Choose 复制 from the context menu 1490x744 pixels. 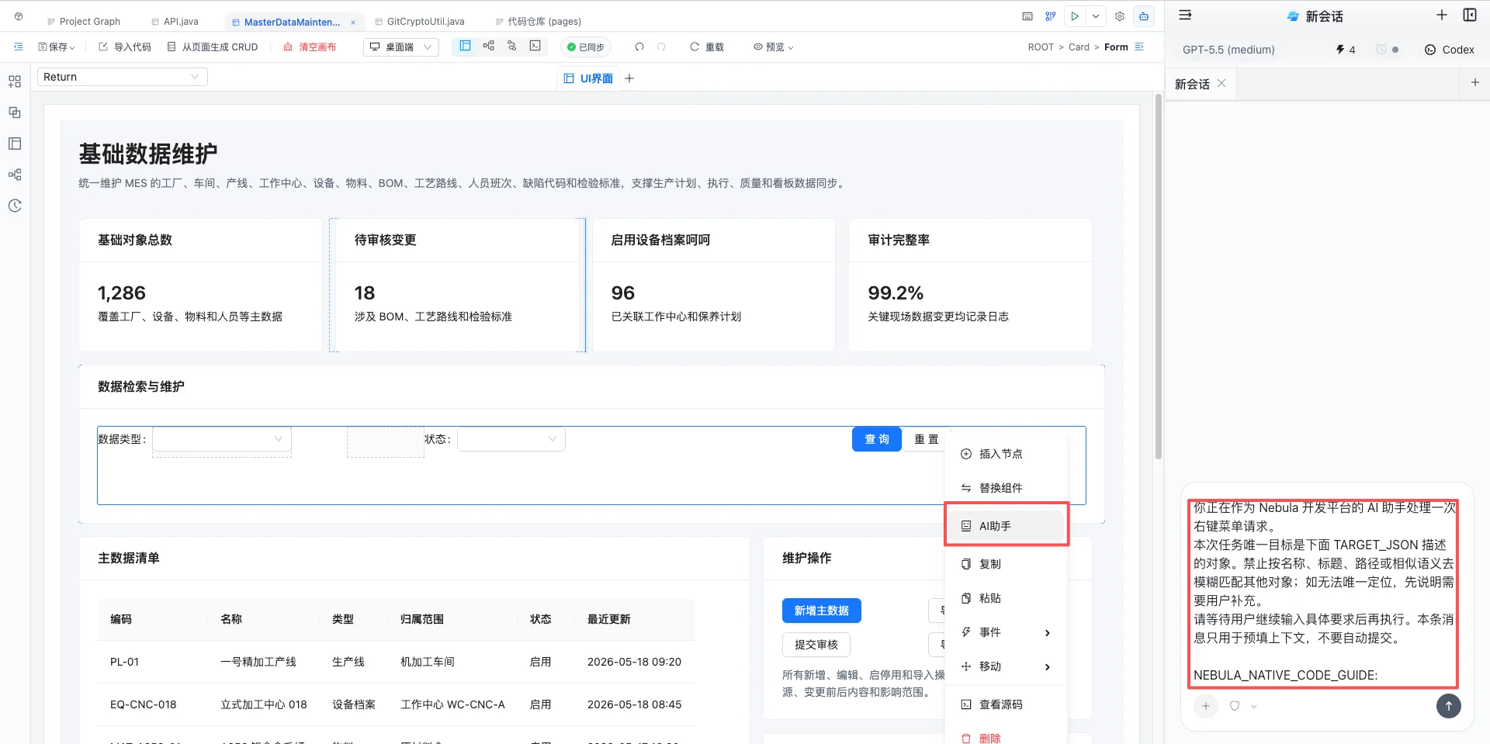click(x=1006, y=564)
